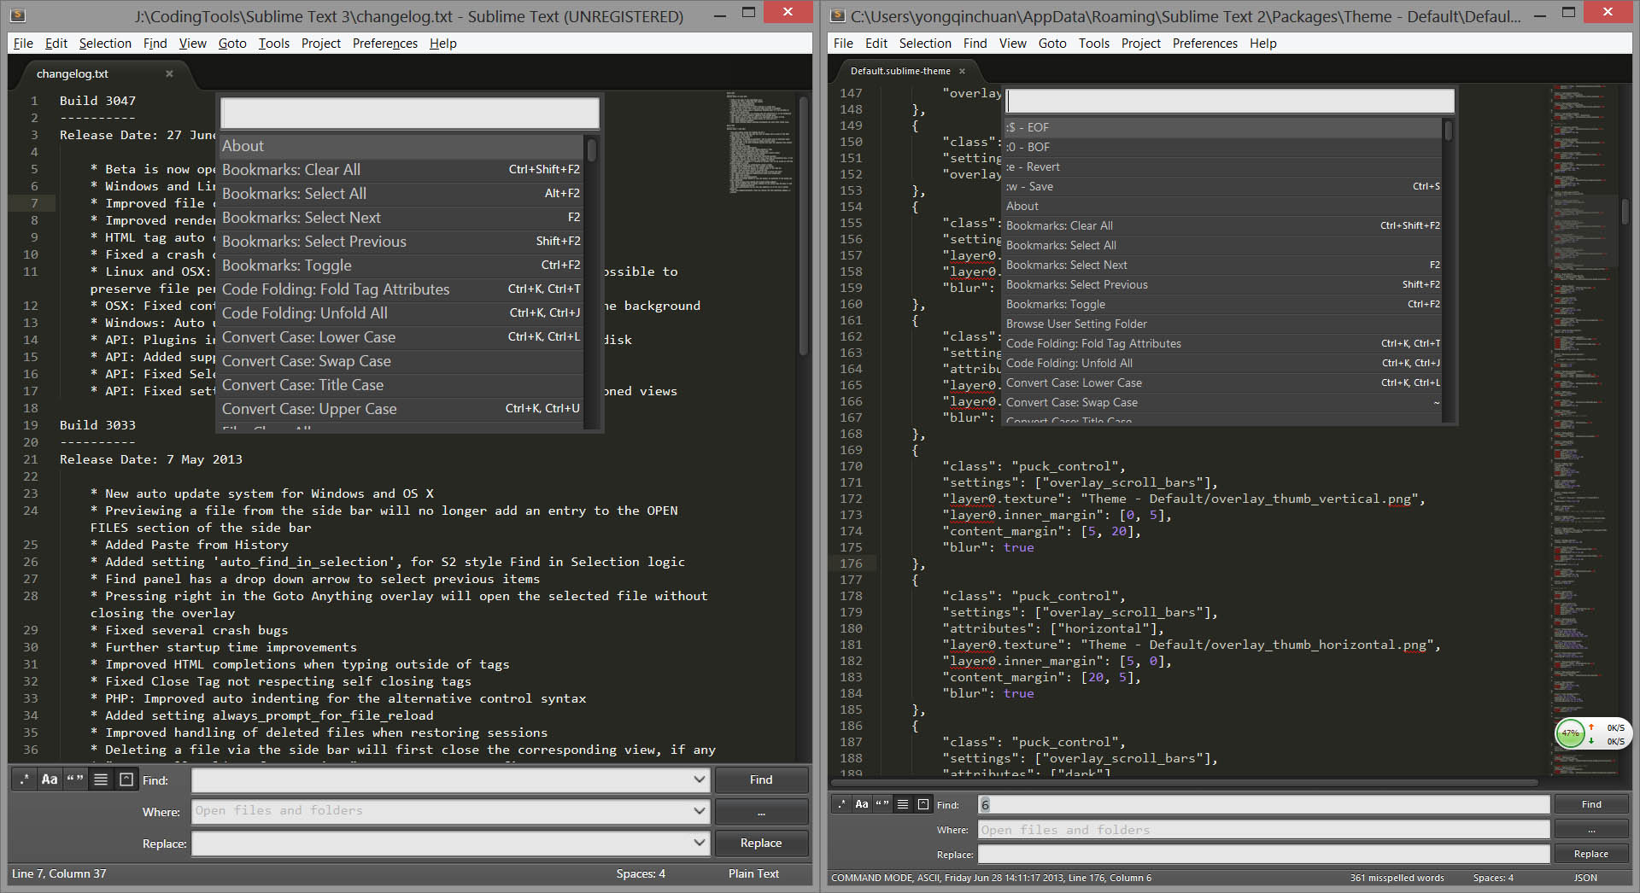This screenshot has width=1640, height=893.
Task: Close the Default.sublime-theme tab
Action: coord(962,71)
